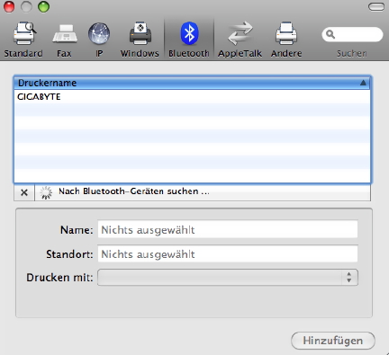The image size is (389, 355).
Task: Click into the Suchen search field
Action: click(x=352, y=35)
